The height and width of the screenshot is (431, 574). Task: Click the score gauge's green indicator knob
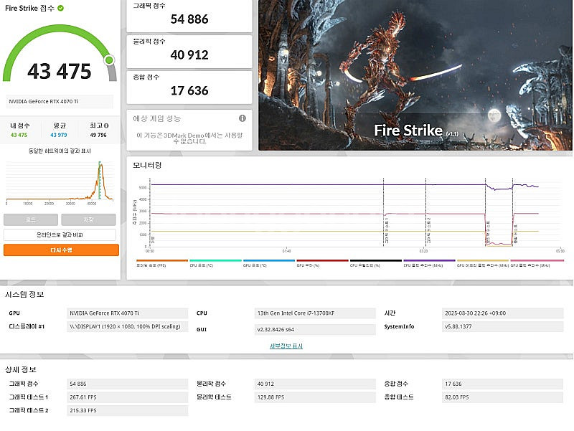click(x=109, y=60)
